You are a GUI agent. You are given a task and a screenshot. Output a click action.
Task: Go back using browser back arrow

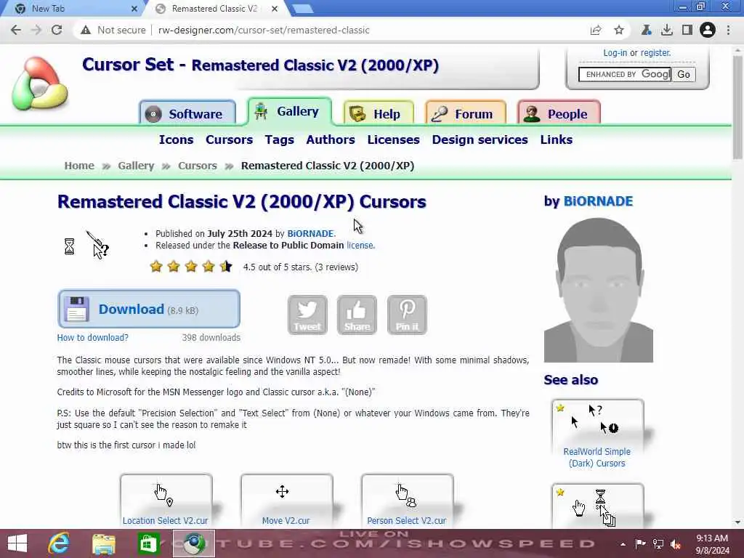tap(16, 30)
